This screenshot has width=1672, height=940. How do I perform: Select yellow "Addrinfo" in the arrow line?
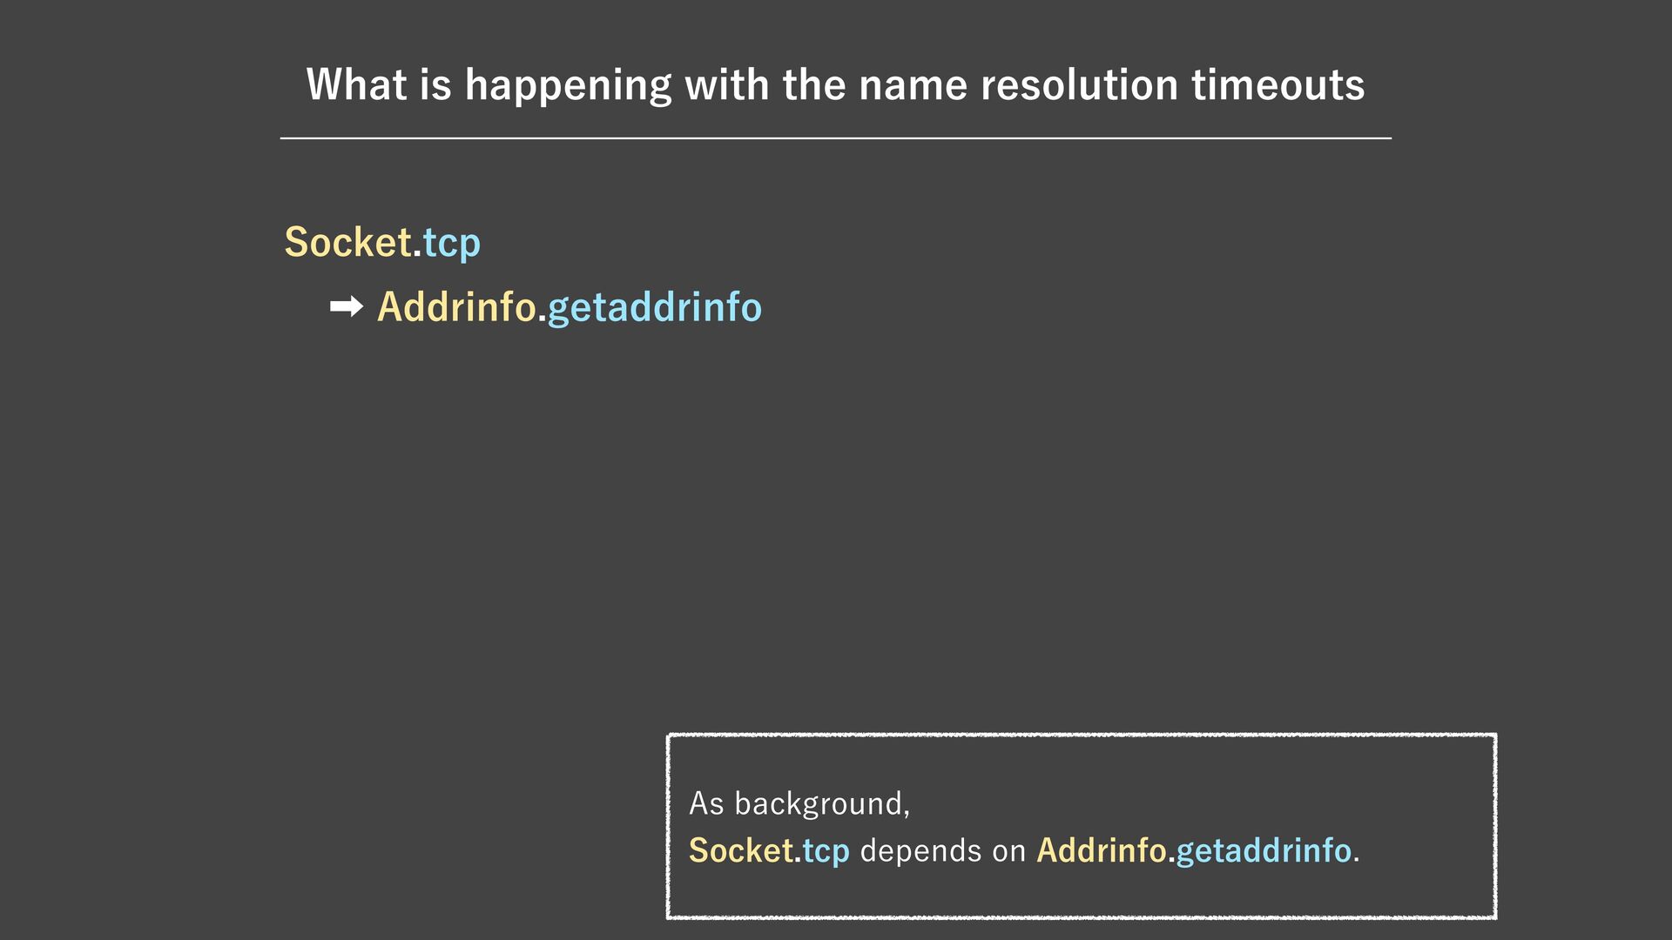[456, 307]
